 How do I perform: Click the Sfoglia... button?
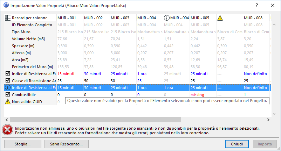(x=23, y=144)
